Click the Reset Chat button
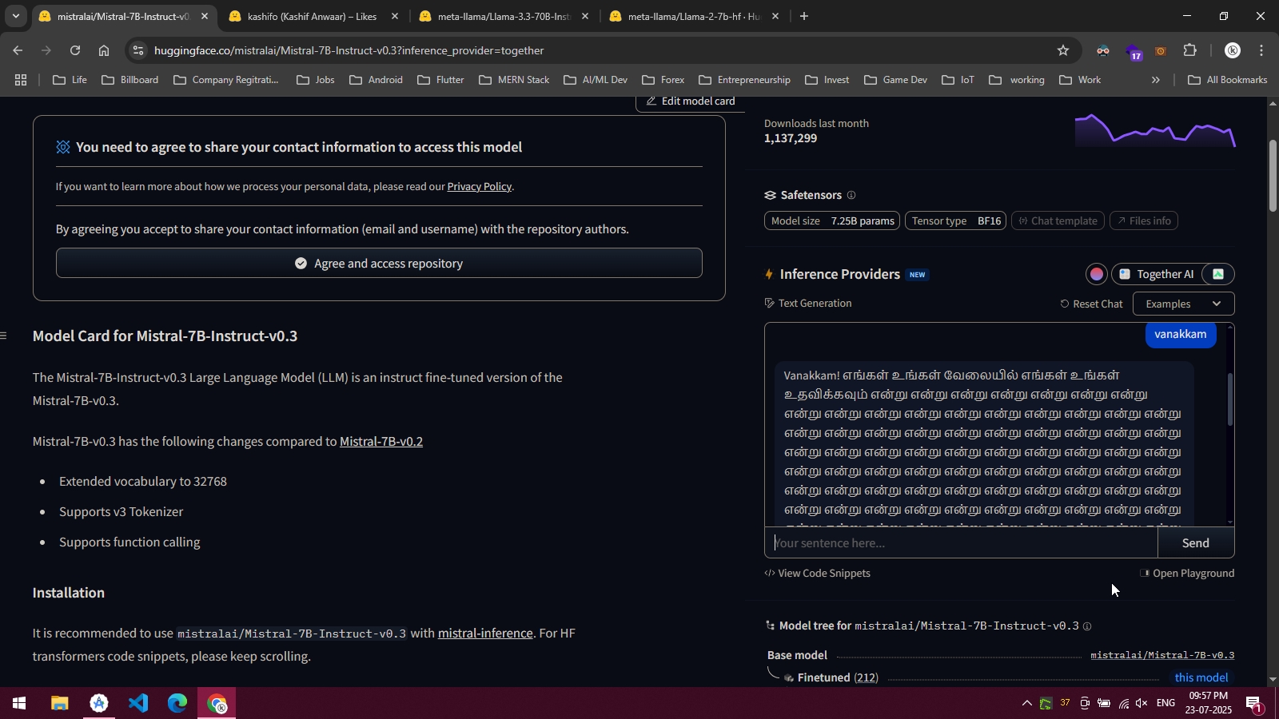The width and height of the screenshot is (1279, 719). [x=1091, y=304]
